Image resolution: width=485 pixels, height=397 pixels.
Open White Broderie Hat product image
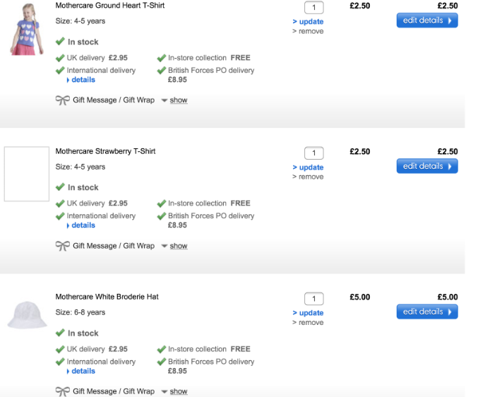[27, 314]
